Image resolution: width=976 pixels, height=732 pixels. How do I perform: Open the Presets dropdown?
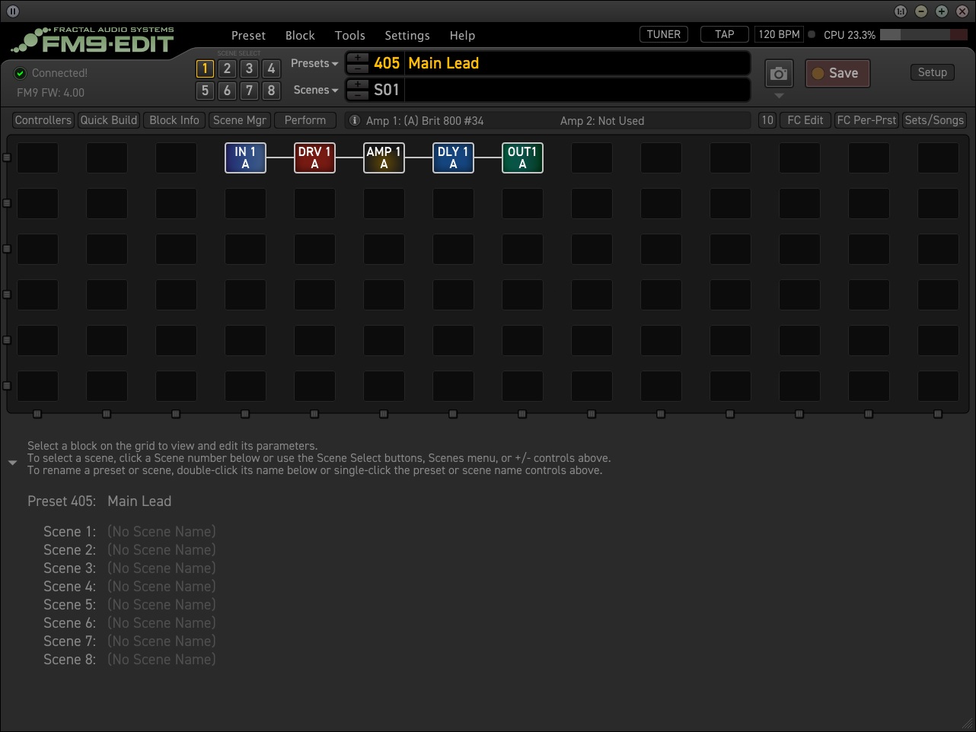[314, 64]
